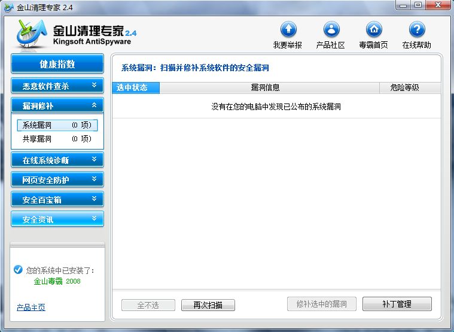
Task: Select the 共享漏洞 (0 项) item
Action: click(57, 139)
